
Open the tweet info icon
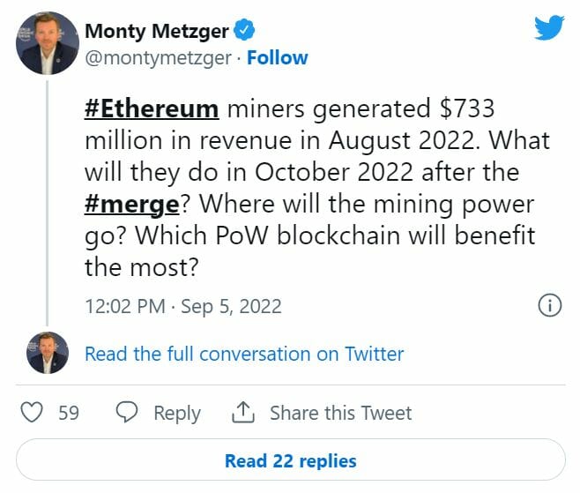(549, 306)
